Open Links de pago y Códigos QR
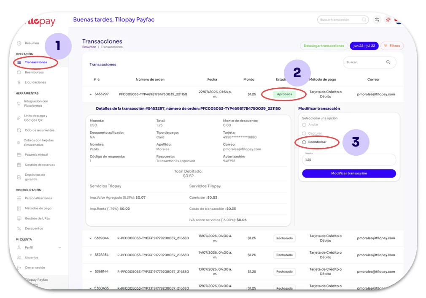The height and width of the screenshot is (298, 426). 35,118
